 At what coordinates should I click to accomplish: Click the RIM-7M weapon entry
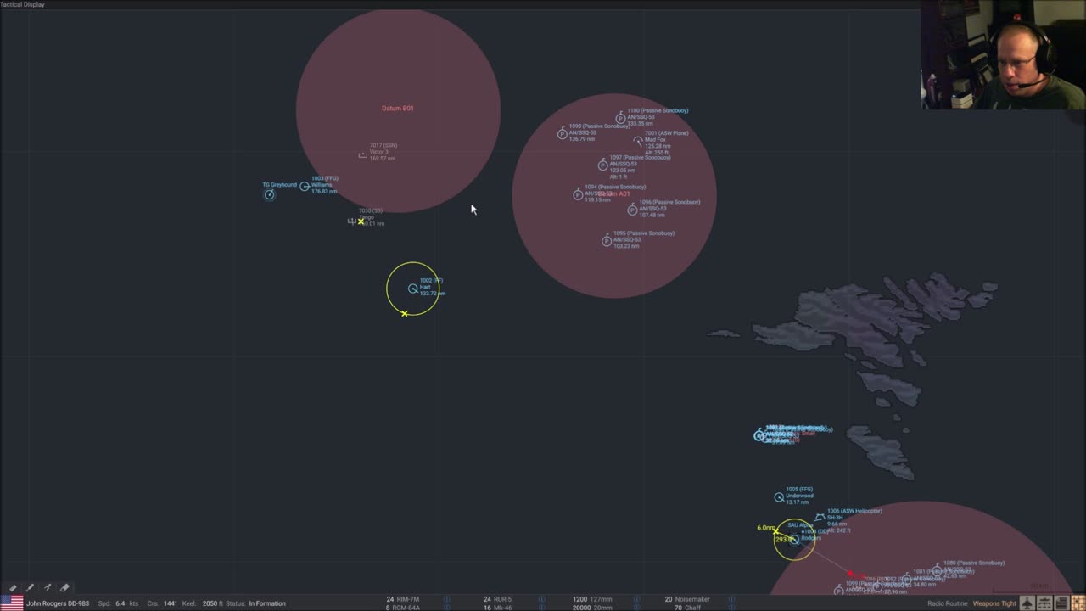(402, 599)
